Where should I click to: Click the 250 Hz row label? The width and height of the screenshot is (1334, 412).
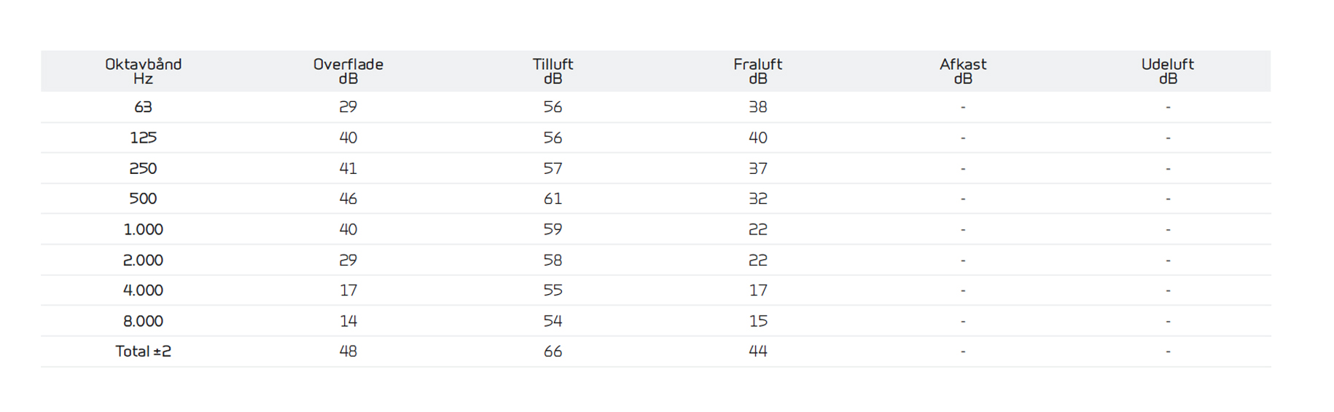[143, 168]
